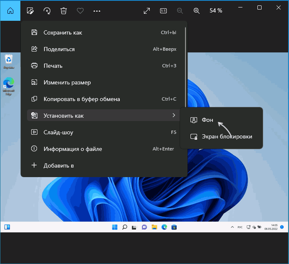Add to favorites with the heart icon
289x264 pixels.
click(x=80, y=10)
